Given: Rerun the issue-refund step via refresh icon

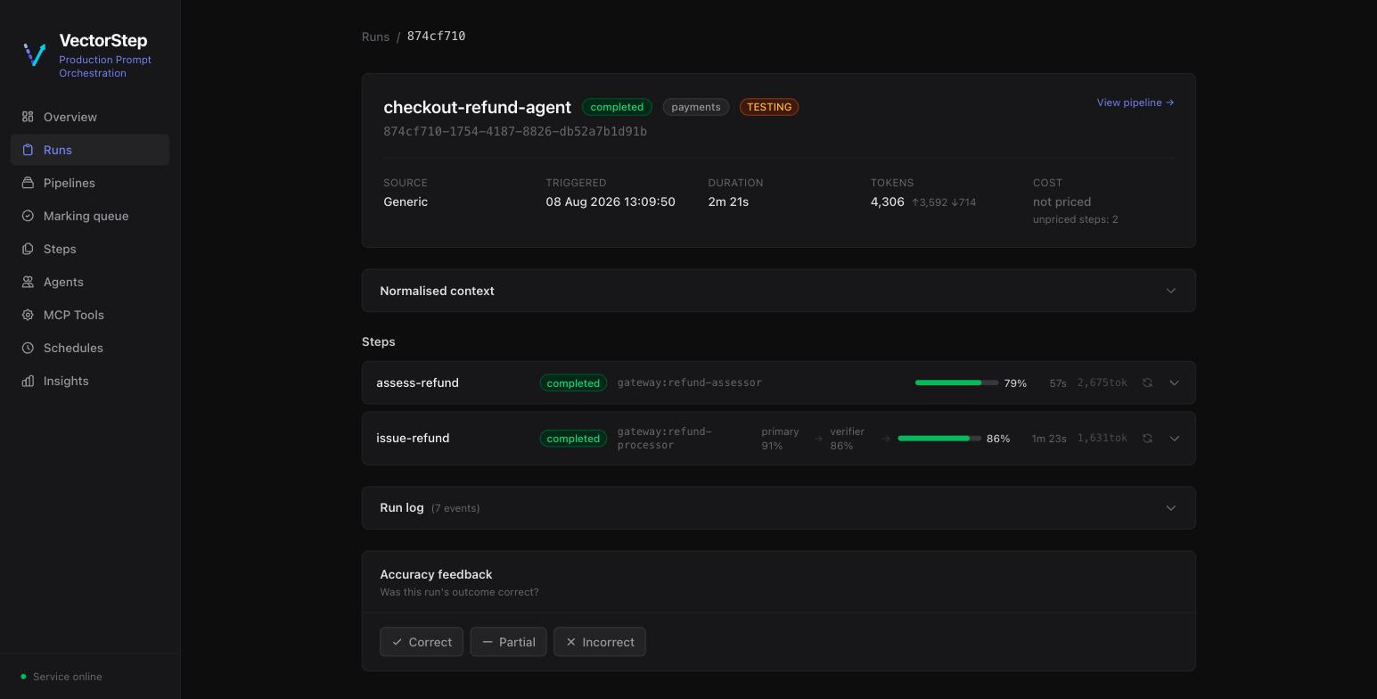Looking at the screenshot, I should click(x=1148, y=438).
